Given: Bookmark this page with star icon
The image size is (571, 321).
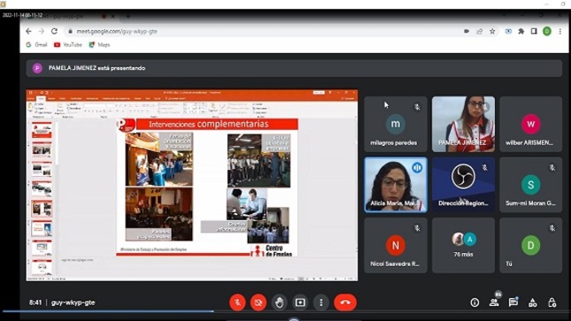Looking at the screenshot, I should [x=492, y=31].
